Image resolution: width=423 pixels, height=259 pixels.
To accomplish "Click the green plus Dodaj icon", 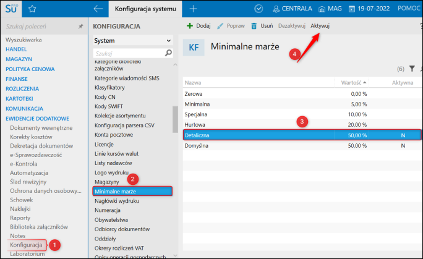I will pyautogui.click(x=190, y=26).
